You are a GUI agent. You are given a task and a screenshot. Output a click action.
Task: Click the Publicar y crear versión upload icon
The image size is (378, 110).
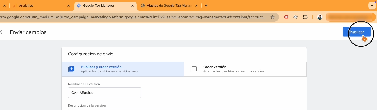point(71,69)
